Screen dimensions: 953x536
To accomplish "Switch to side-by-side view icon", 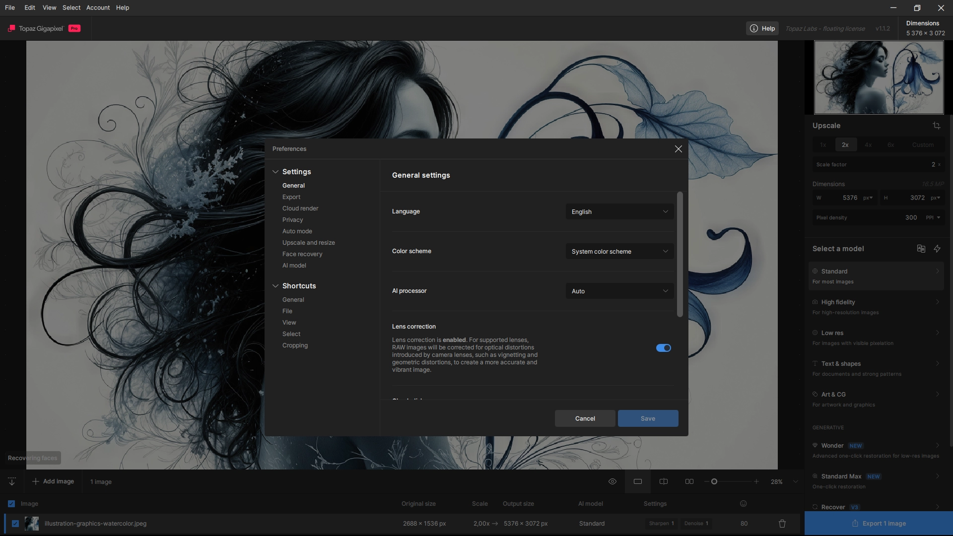I will pyautogui.click(x=689, y=481).
